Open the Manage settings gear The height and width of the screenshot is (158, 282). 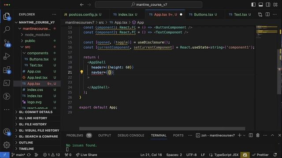click(x=7, y=145)
